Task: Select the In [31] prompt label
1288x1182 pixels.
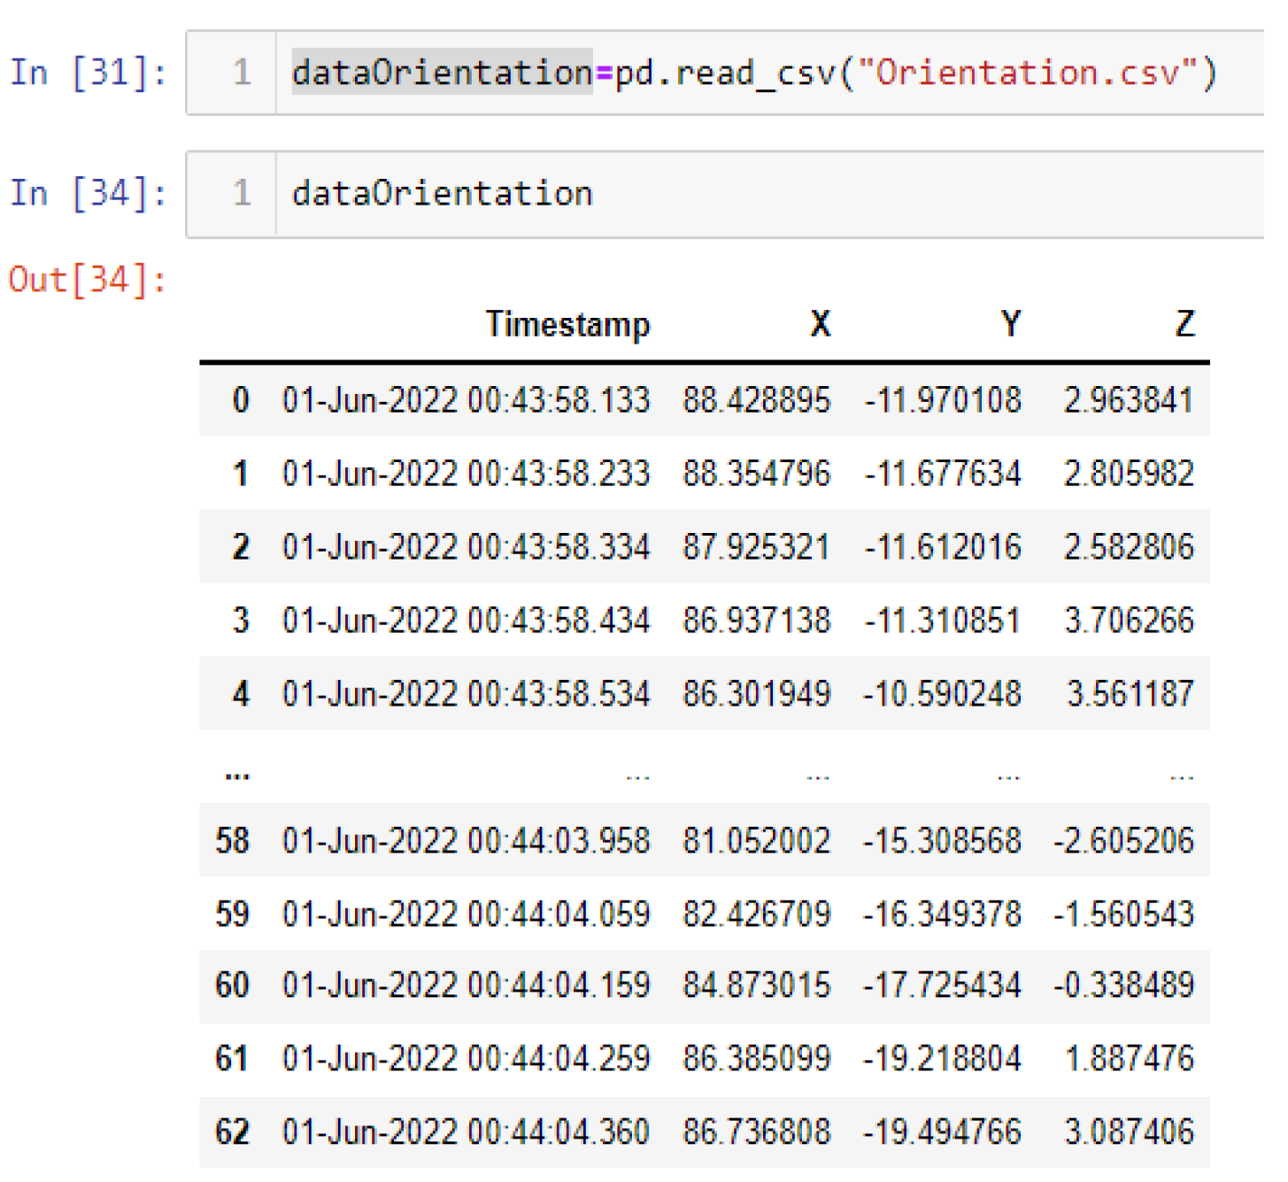Action: [88, 73]
